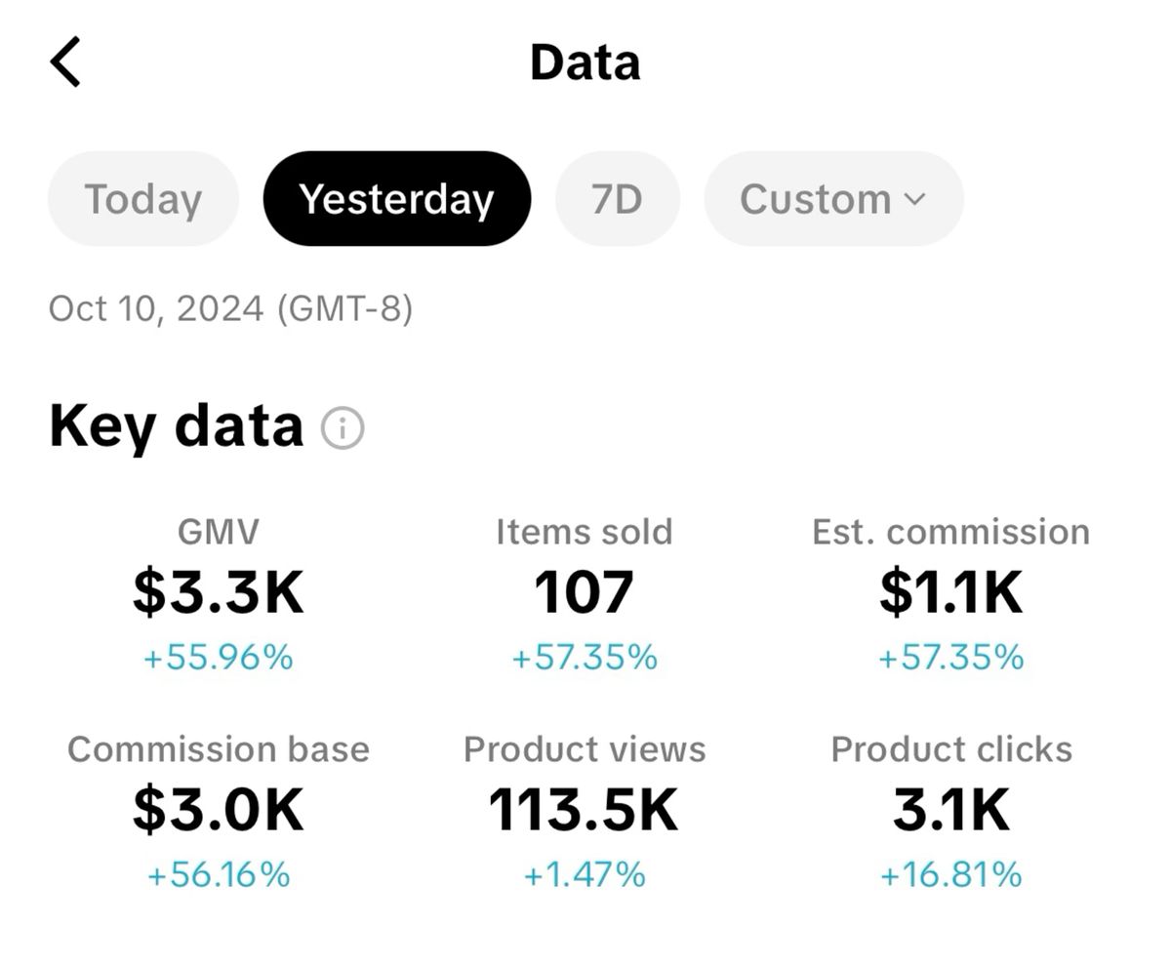Tap the Items sold 107 value
Viewport: 1170px width, 967px height.
(584, 592)
